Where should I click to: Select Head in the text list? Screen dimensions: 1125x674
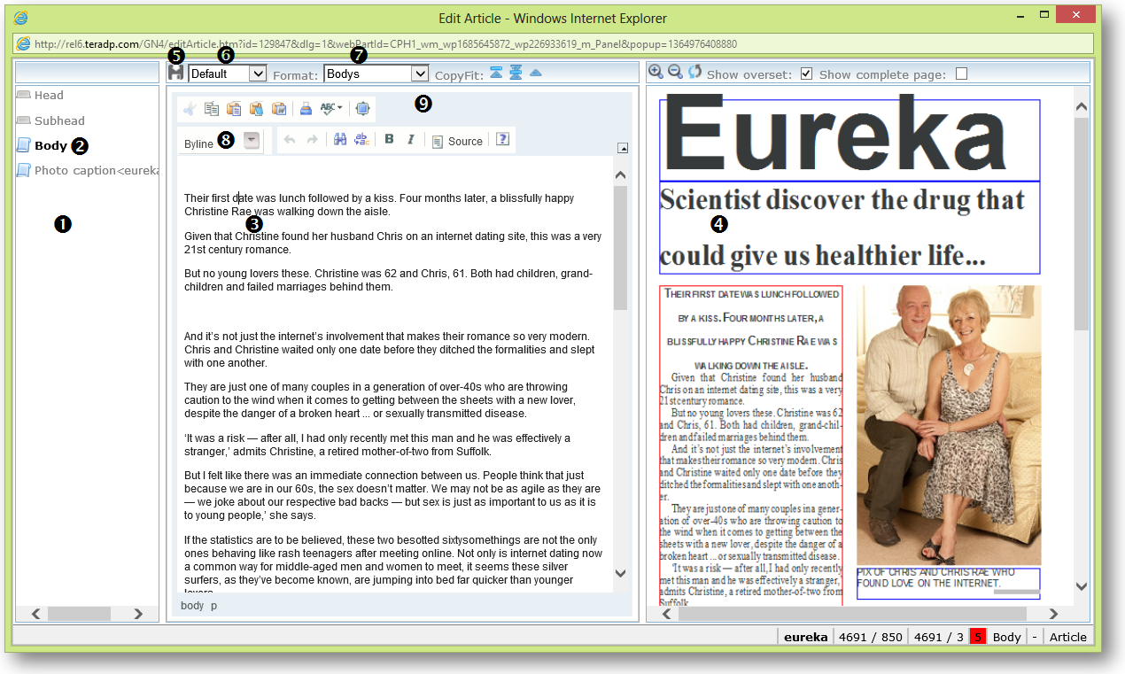pos(49,95)
